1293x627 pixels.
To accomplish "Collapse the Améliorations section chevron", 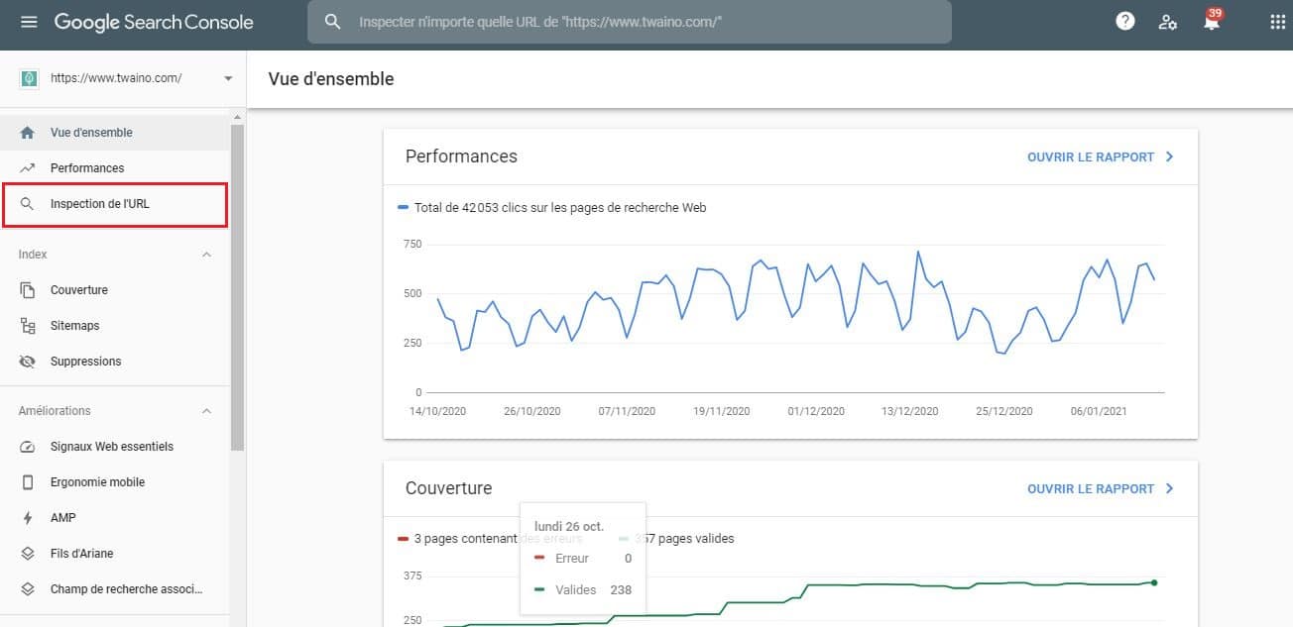I will 206,411.
